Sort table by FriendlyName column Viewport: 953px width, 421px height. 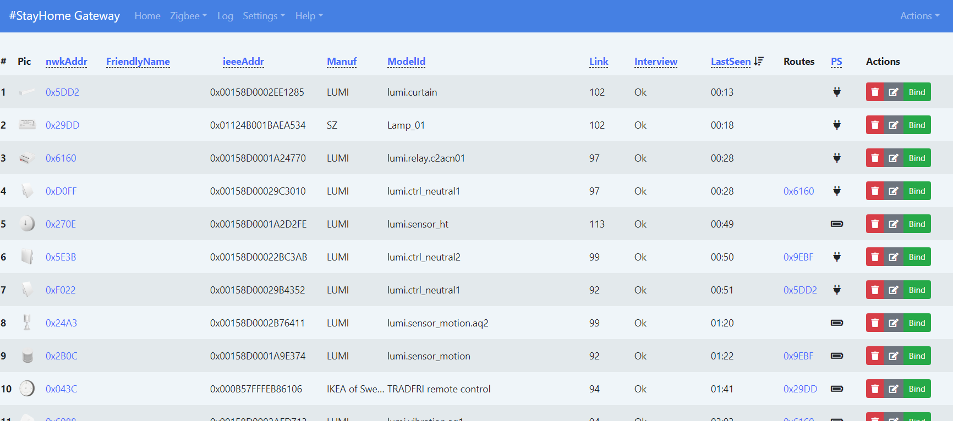click(138, 61)
